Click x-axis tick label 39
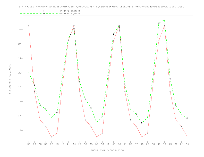 pyautogui.click(x=102, y=144)
